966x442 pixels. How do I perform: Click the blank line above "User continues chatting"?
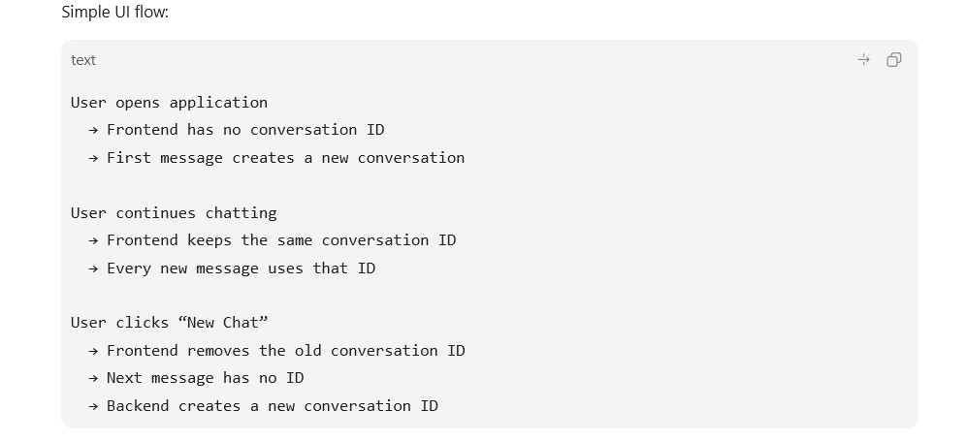coord(490,185)
